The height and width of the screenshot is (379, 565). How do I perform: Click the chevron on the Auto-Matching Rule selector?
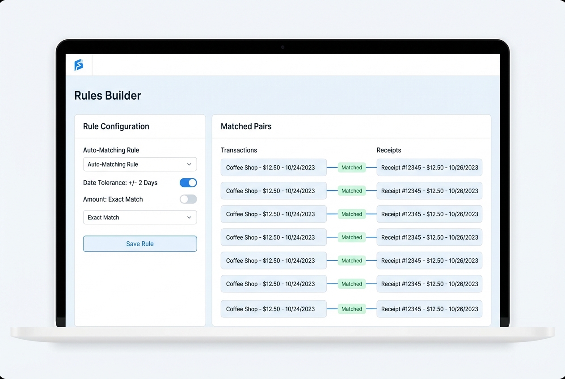point(190,164)
